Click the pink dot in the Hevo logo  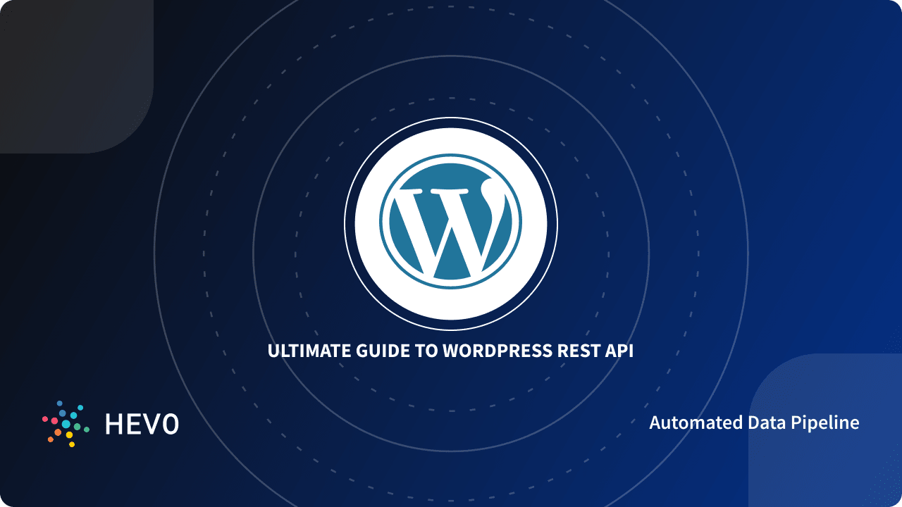tap(54, 421)
